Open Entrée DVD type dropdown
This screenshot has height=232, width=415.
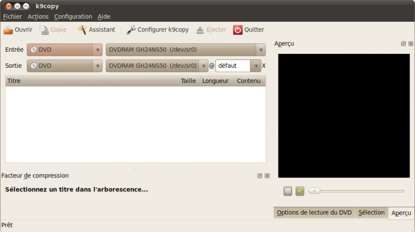(x=65, y=50)
